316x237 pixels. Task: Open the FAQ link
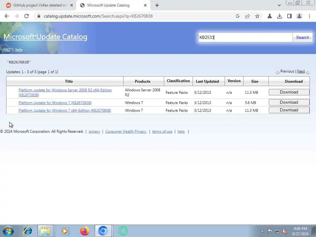point(7,50)
